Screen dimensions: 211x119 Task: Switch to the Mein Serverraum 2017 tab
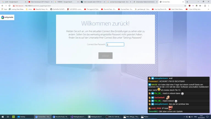pos(40,2)
